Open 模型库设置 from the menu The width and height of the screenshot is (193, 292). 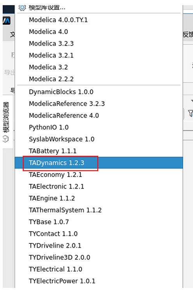point(99,8)
